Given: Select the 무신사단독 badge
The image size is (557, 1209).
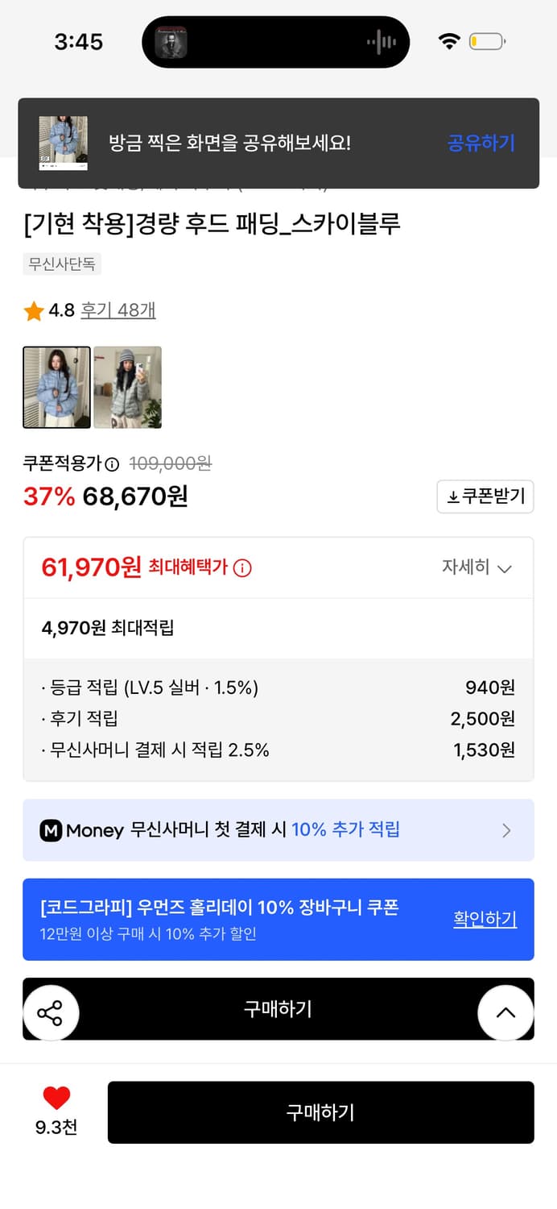Looking at the screenshot, I should (63, 264).
